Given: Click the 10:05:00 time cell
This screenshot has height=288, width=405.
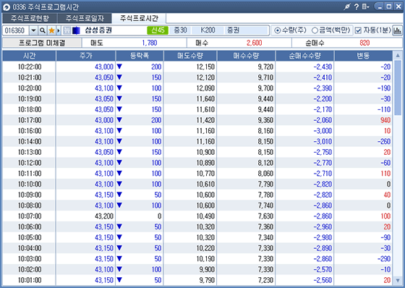Looking at the screenshot, I should coord(30,237).
